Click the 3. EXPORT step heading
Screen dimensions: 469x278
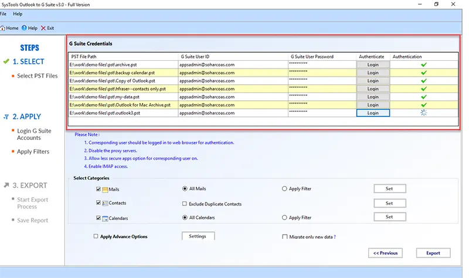[30, 186]
